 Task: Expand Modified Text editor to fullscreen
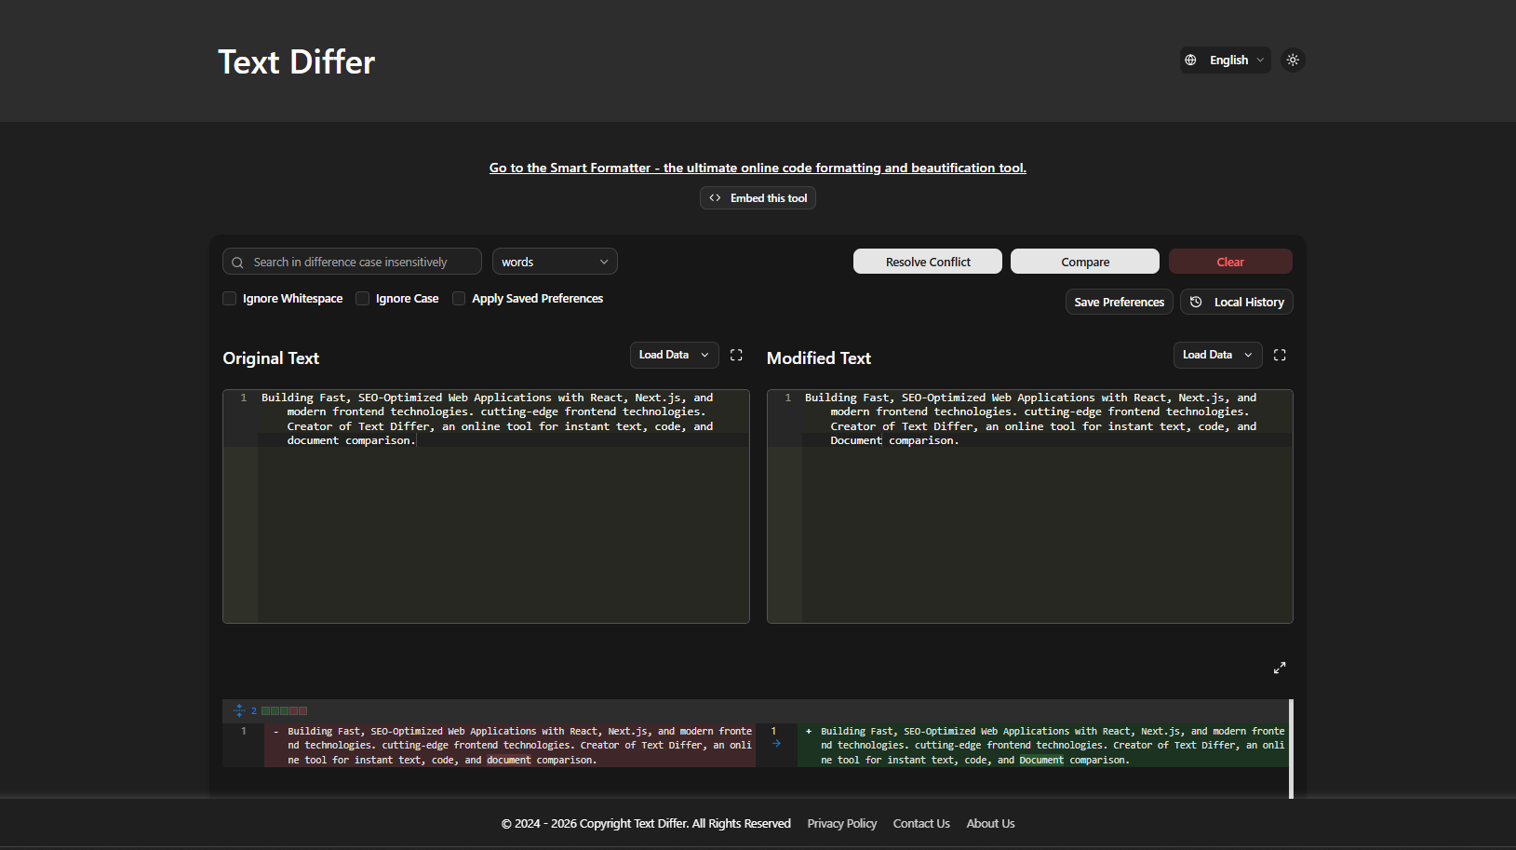[1280, 355]
